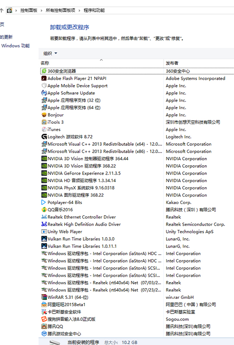Open the 组织 dropdown menu
234x345 pixels.
coord(50,53)
